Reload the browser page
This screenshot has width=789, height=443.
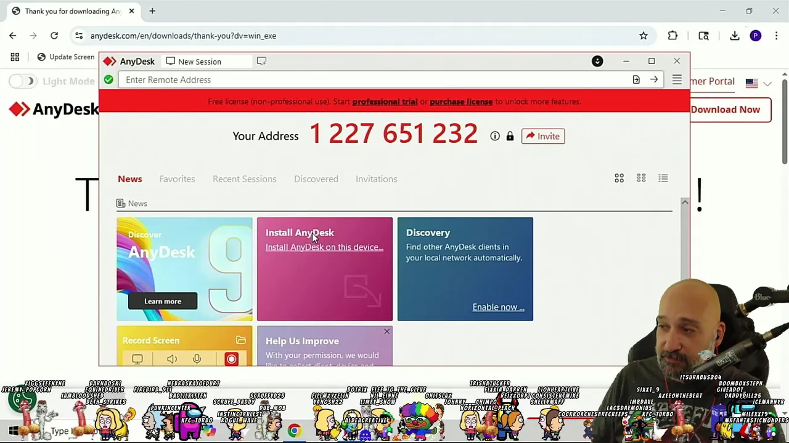click(54, 36)
